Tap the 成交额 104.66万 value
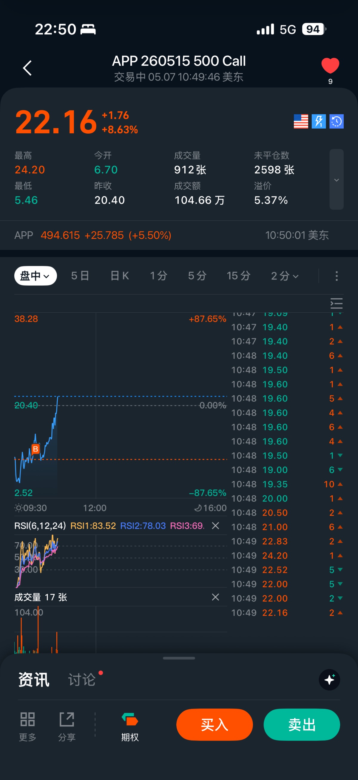358x780 pixels. pyautogui.click(x=200, y=200)
